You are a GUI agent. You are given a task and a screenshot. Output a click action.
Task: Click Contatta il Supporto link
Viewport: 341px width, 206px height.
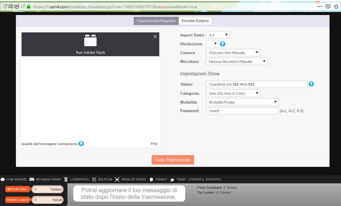[204, 179]
